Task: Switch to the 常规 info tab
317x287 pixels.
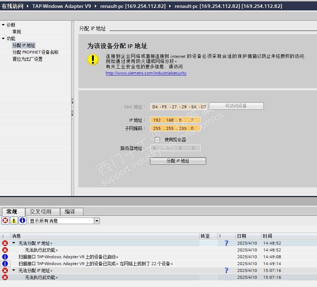Action: pyautogui.click(x=13, y=212)
